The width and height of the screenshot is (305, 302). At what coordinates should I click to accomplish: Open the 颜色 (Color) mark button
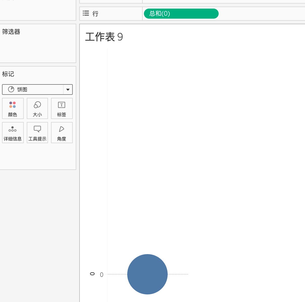point(13,108)
